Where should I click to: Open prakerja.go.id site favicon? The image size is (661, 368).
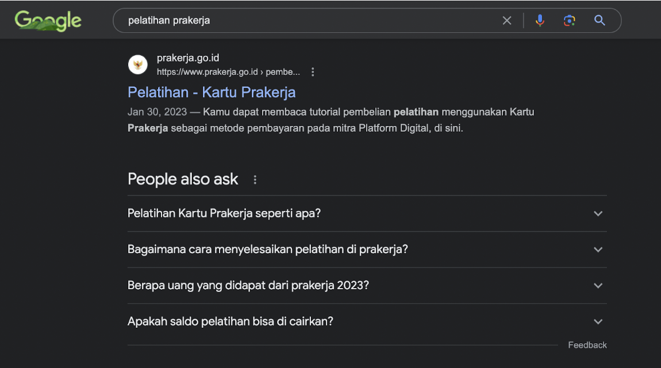pos(138,64)
